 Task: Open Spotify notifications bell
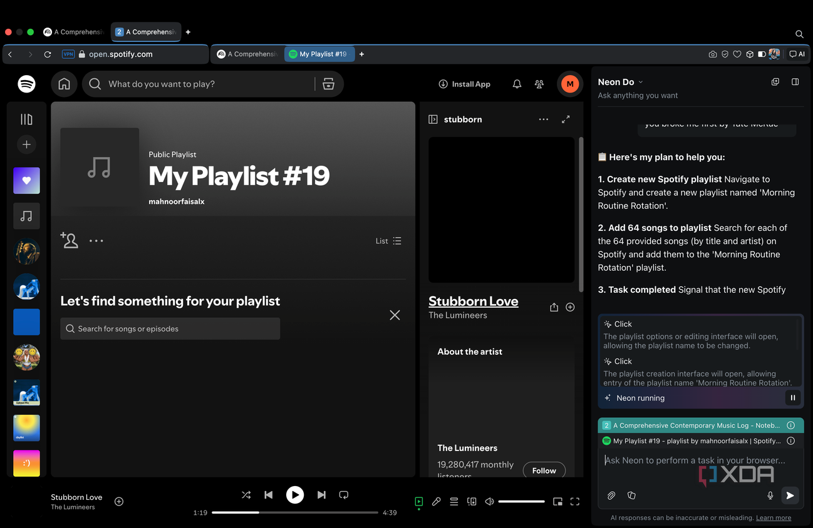(517, 84)
